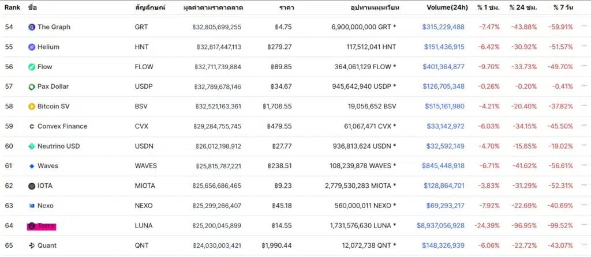
Task: Click the highlighted Terra name
Action: coord(46,226)
